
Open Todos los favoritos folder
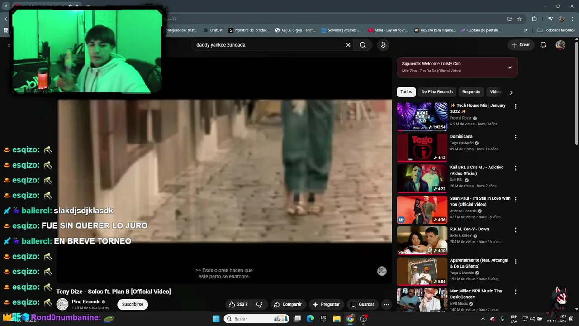point(556,30)
